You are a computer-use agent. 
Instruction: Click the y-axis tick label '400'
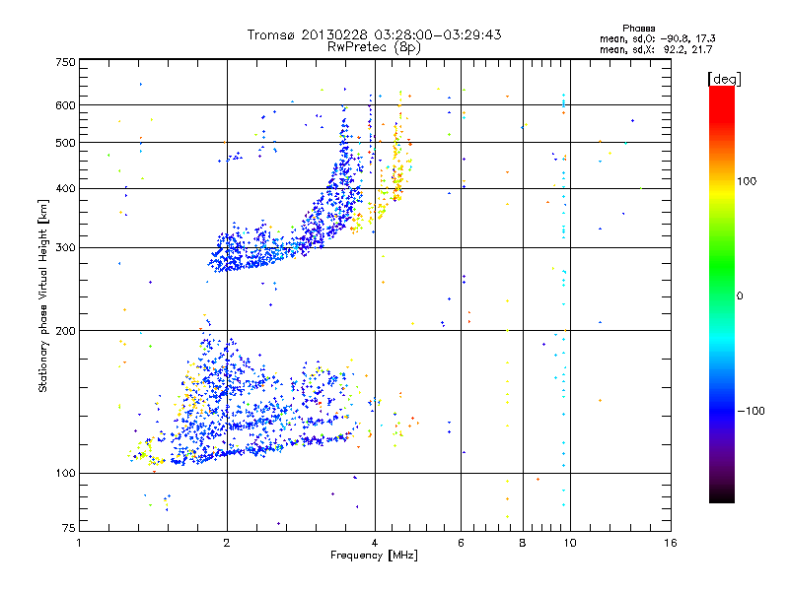pos(65,189)
